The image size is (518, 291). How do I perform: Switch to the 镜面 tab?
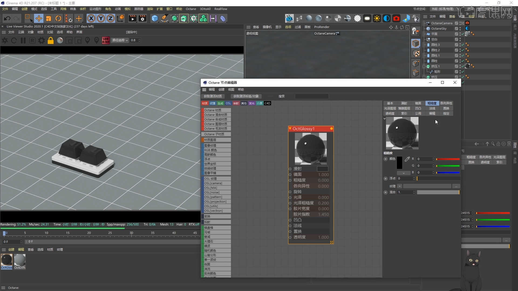418,103
